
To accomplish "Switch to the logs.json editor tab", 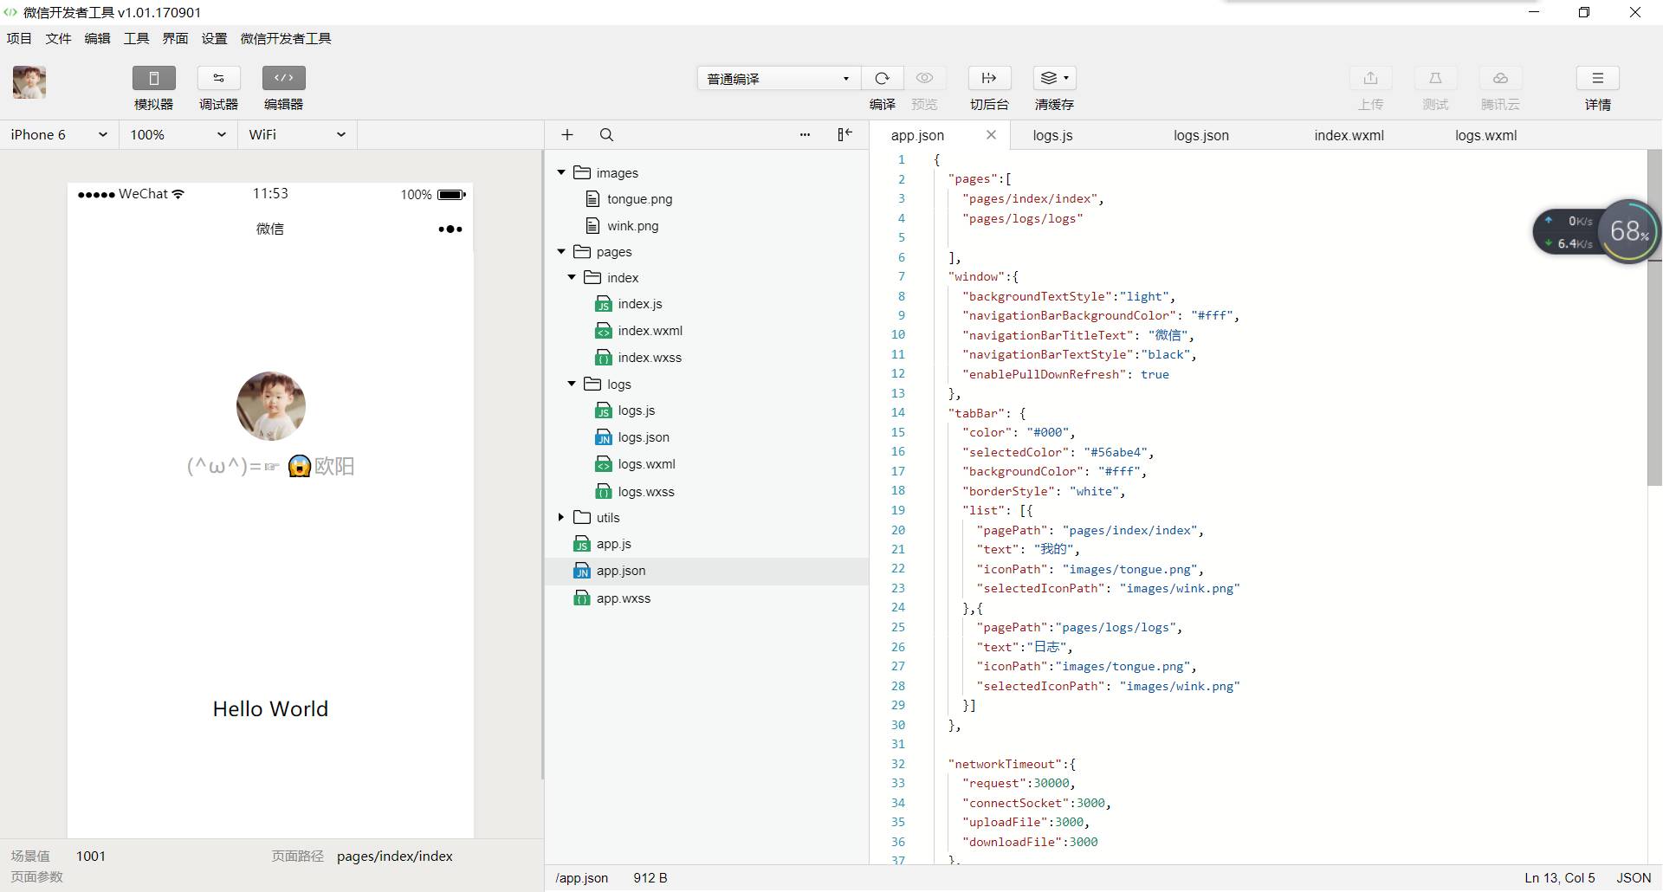I will click(x=1200, y=135).
